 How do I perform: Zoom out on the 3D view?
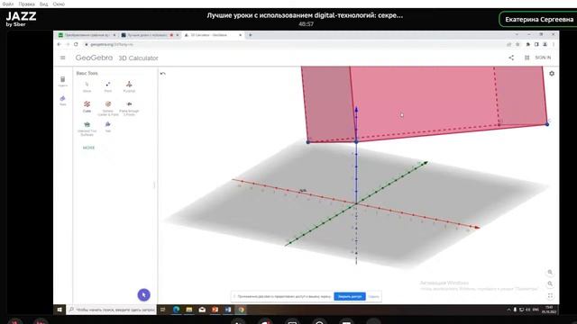tap(550, 283)
